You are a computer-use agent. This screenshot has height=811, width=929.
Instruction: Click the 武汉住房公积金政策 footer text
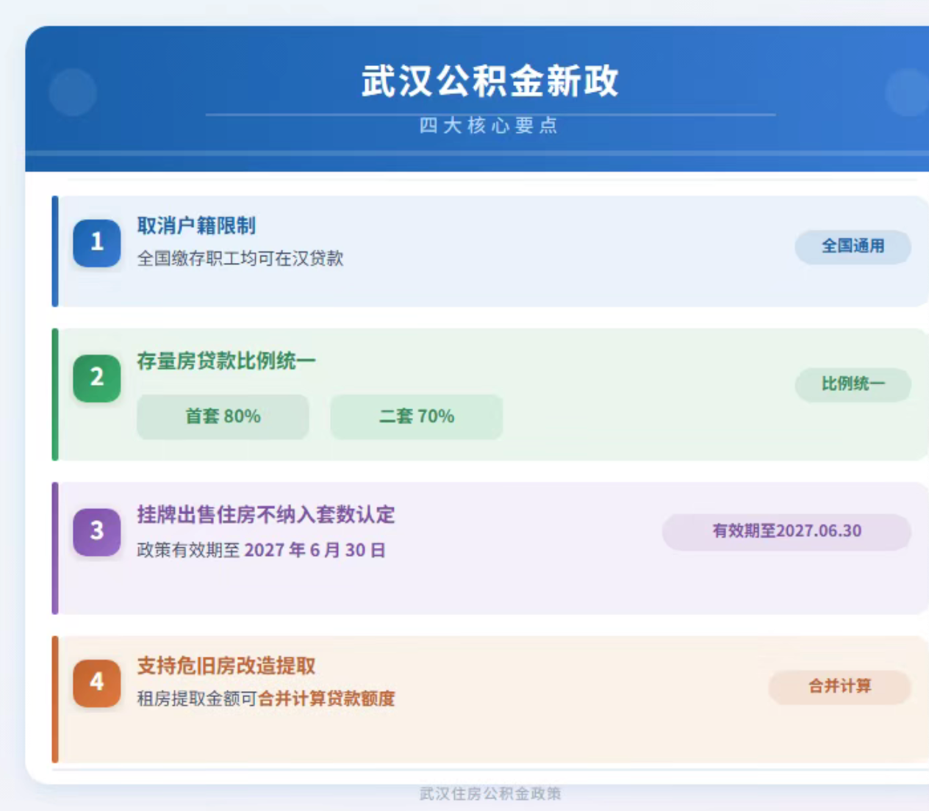click(490, 793)
